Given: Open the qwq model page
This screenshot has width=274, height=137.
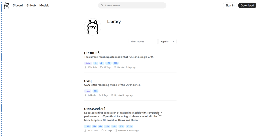Looking at the screenshot, I should 88,81.
